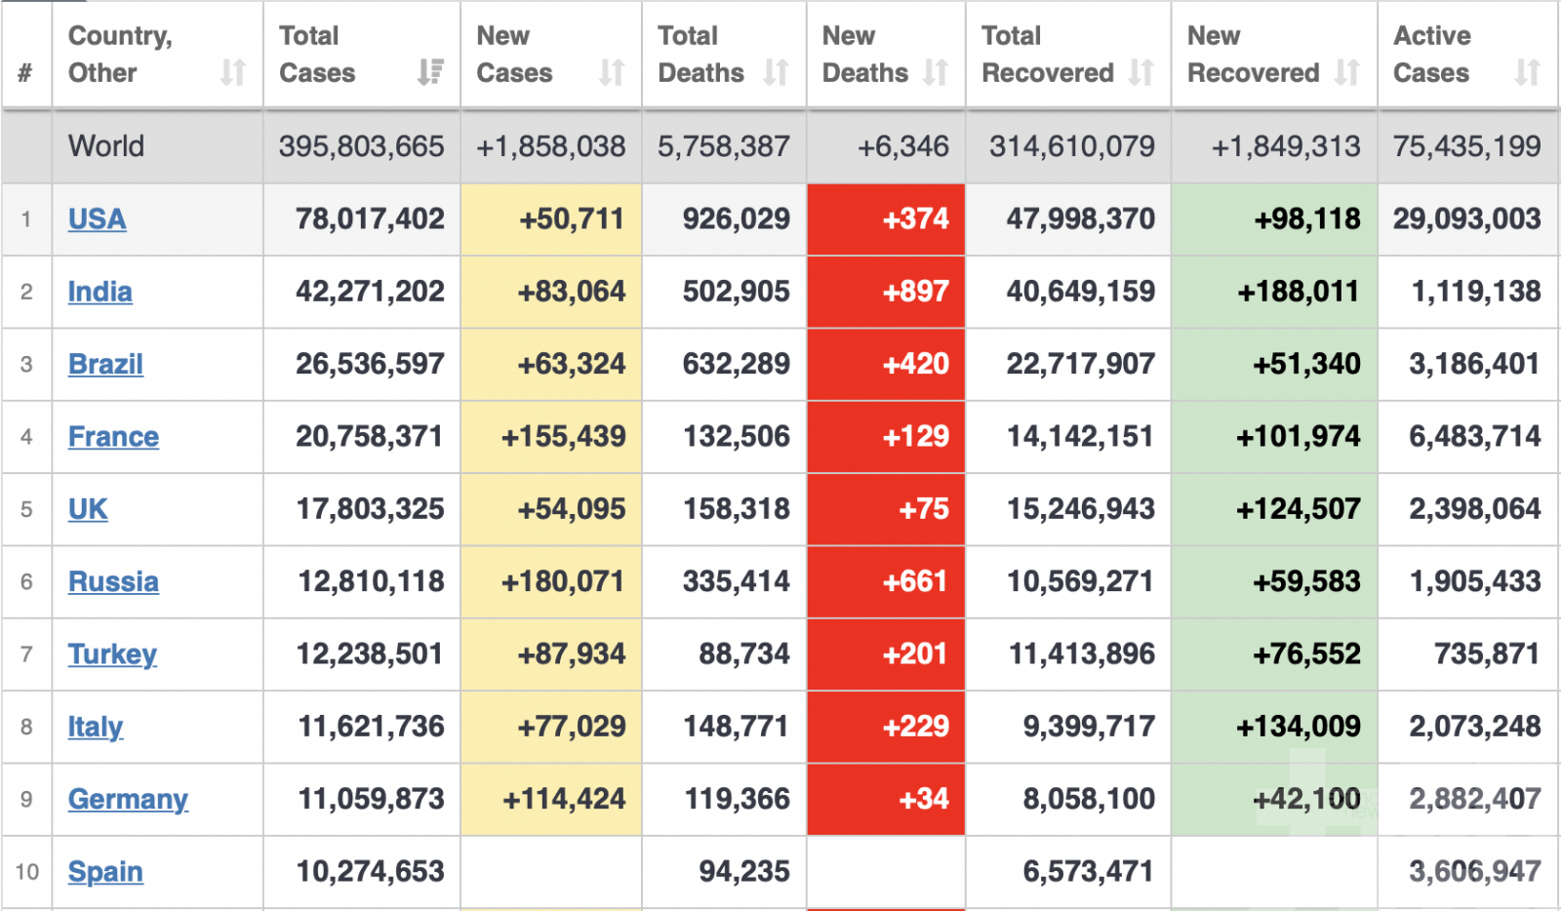The height and width of the screenshot is (911, 1561).
Task: Click the 'Country, Other' header label
Action: (x=120, y=54)
